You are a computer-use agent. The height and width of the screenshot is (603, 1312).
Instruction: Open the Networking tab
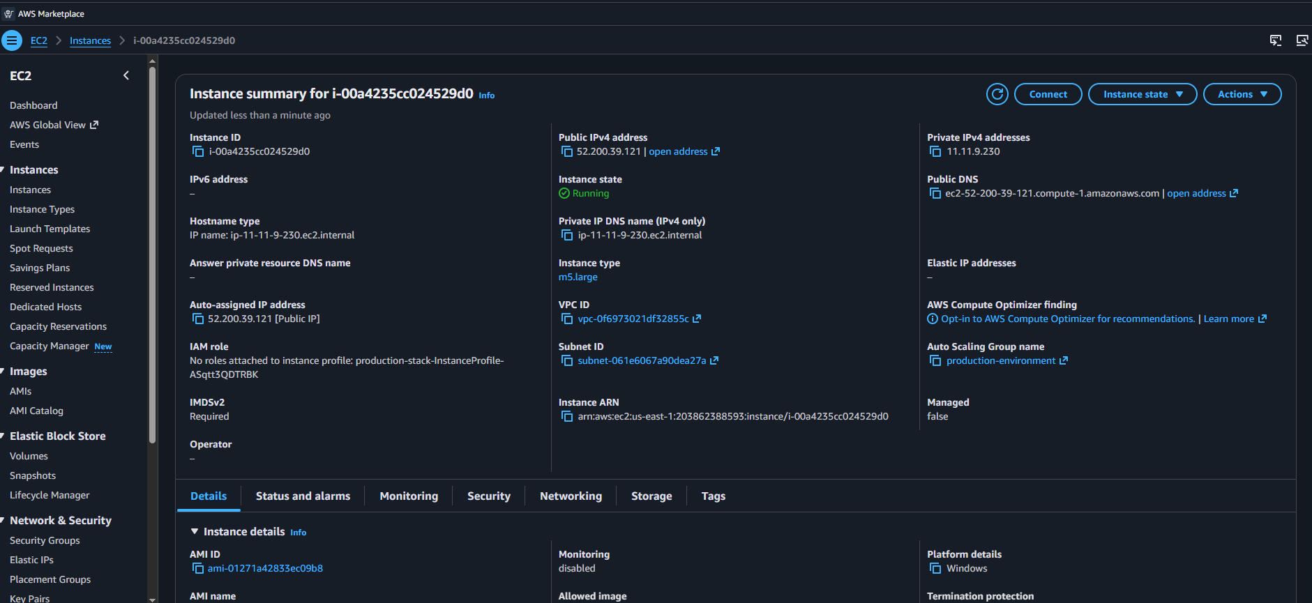click(x=571, y=496)
